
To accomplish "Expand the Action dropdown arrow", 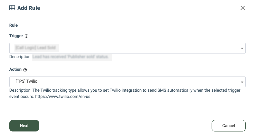I will click(242, 82).
